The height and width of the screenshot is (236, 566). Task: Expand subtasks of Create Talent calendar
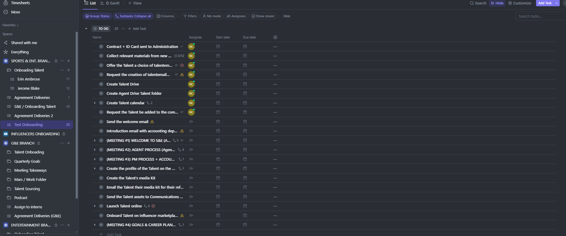click(x=95, y=103)
